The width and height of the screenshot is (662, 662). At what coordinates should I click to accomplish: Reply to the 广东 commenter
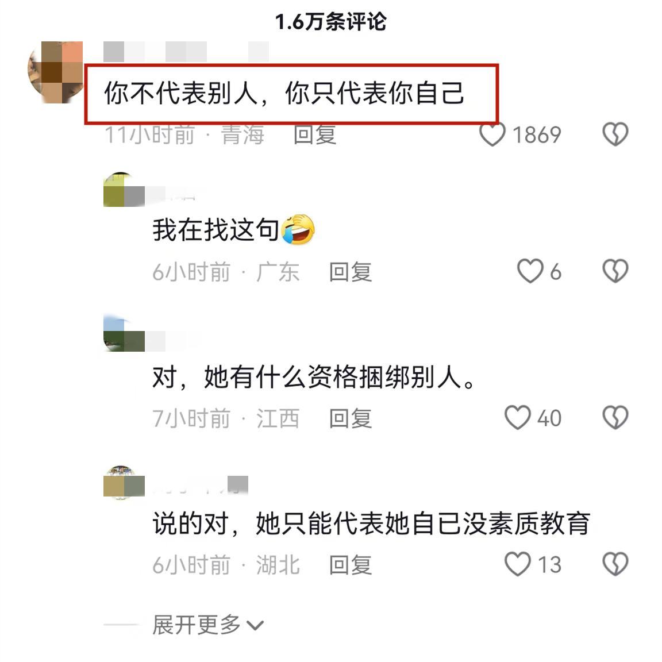(x=351, y=272)
